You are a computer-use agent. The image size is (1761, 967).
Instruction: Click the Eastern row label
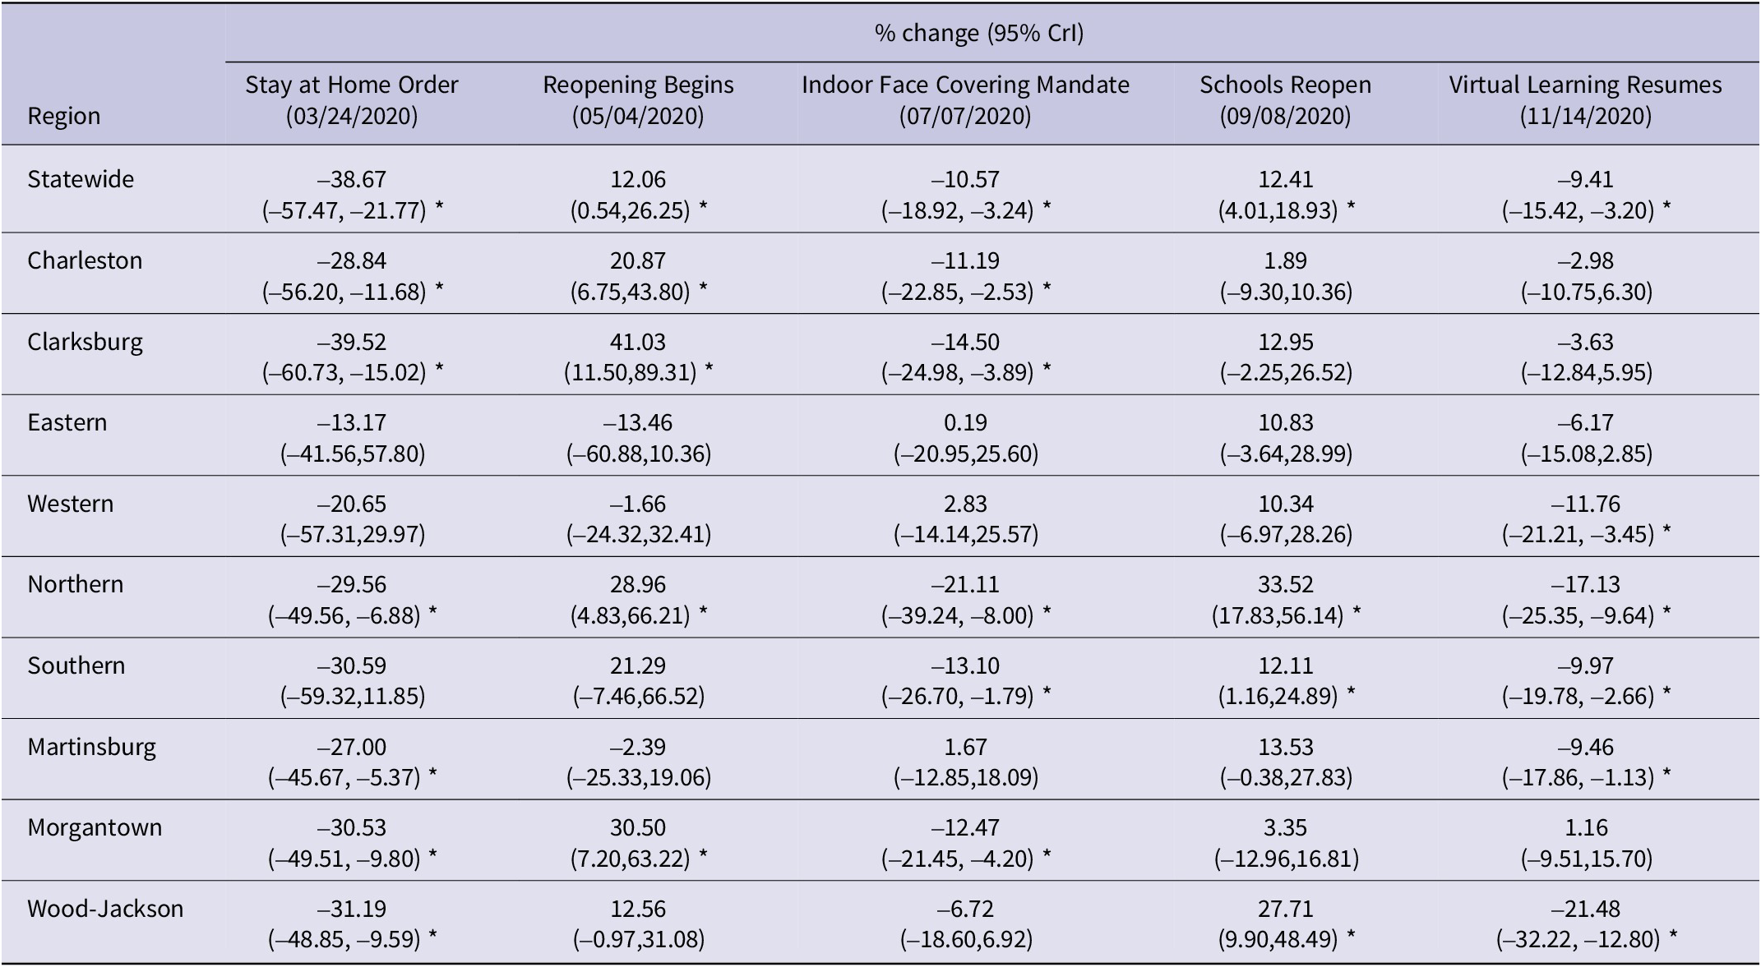pyautogui.click(x=67, y=422)
